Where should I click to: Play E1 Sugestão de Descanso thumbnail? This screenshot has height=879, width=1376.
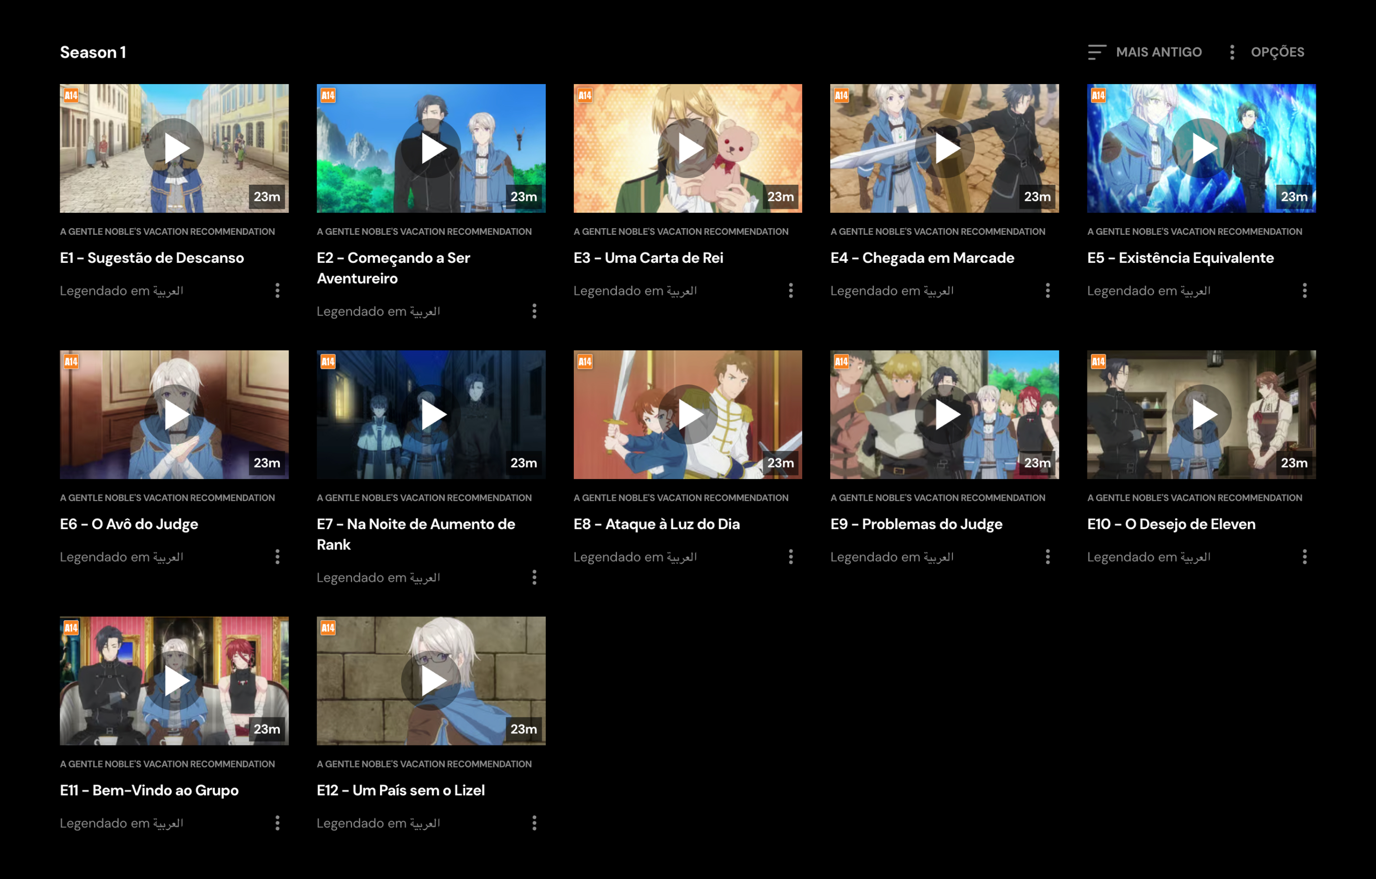174,149
